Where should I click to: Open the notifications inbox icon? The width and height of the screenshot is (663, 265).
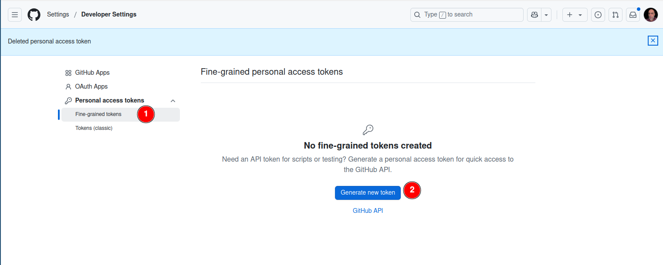pyautogui.click(x=633, y=15)
